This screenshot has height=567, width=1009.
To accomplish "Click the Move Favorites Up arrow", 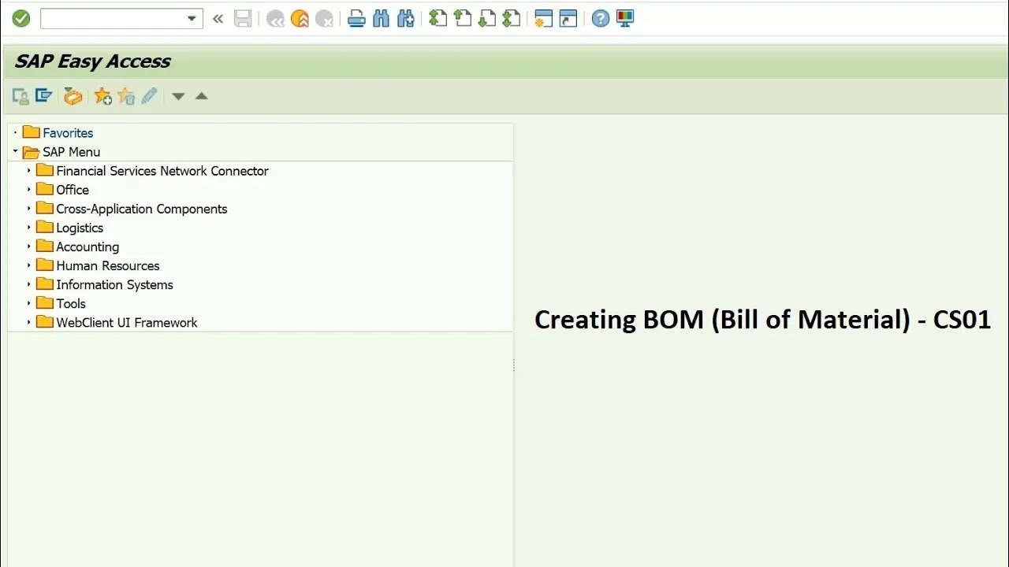I will (x=202, y=96).
